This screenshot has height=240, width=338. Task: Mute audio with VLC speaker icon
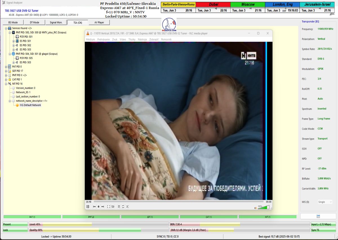coord(256,208)
